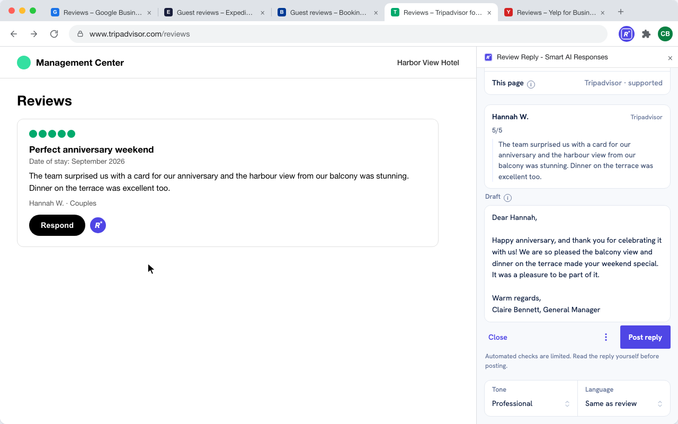This screenshot has width=678, height=424.
Task: Open the browser extensions puzzle icon
Action: (646, 34)
